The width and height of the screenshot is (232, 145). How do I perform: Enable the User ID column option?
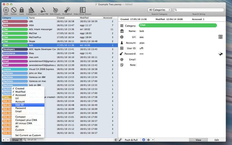pyautogui.click(x=28, y=105)
